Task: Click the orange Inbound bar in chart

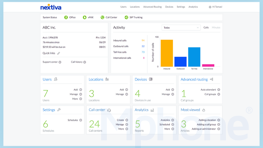Action: (167, 53)
